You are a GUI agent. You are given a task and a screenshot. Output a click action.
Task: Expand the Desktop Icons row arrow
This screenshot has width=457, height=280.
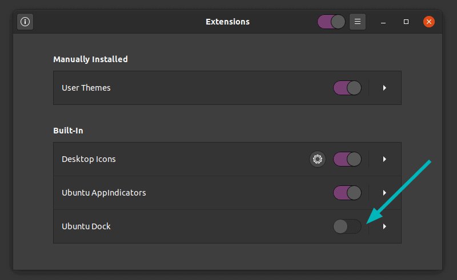pyautogui.click(x=384, y=159)
